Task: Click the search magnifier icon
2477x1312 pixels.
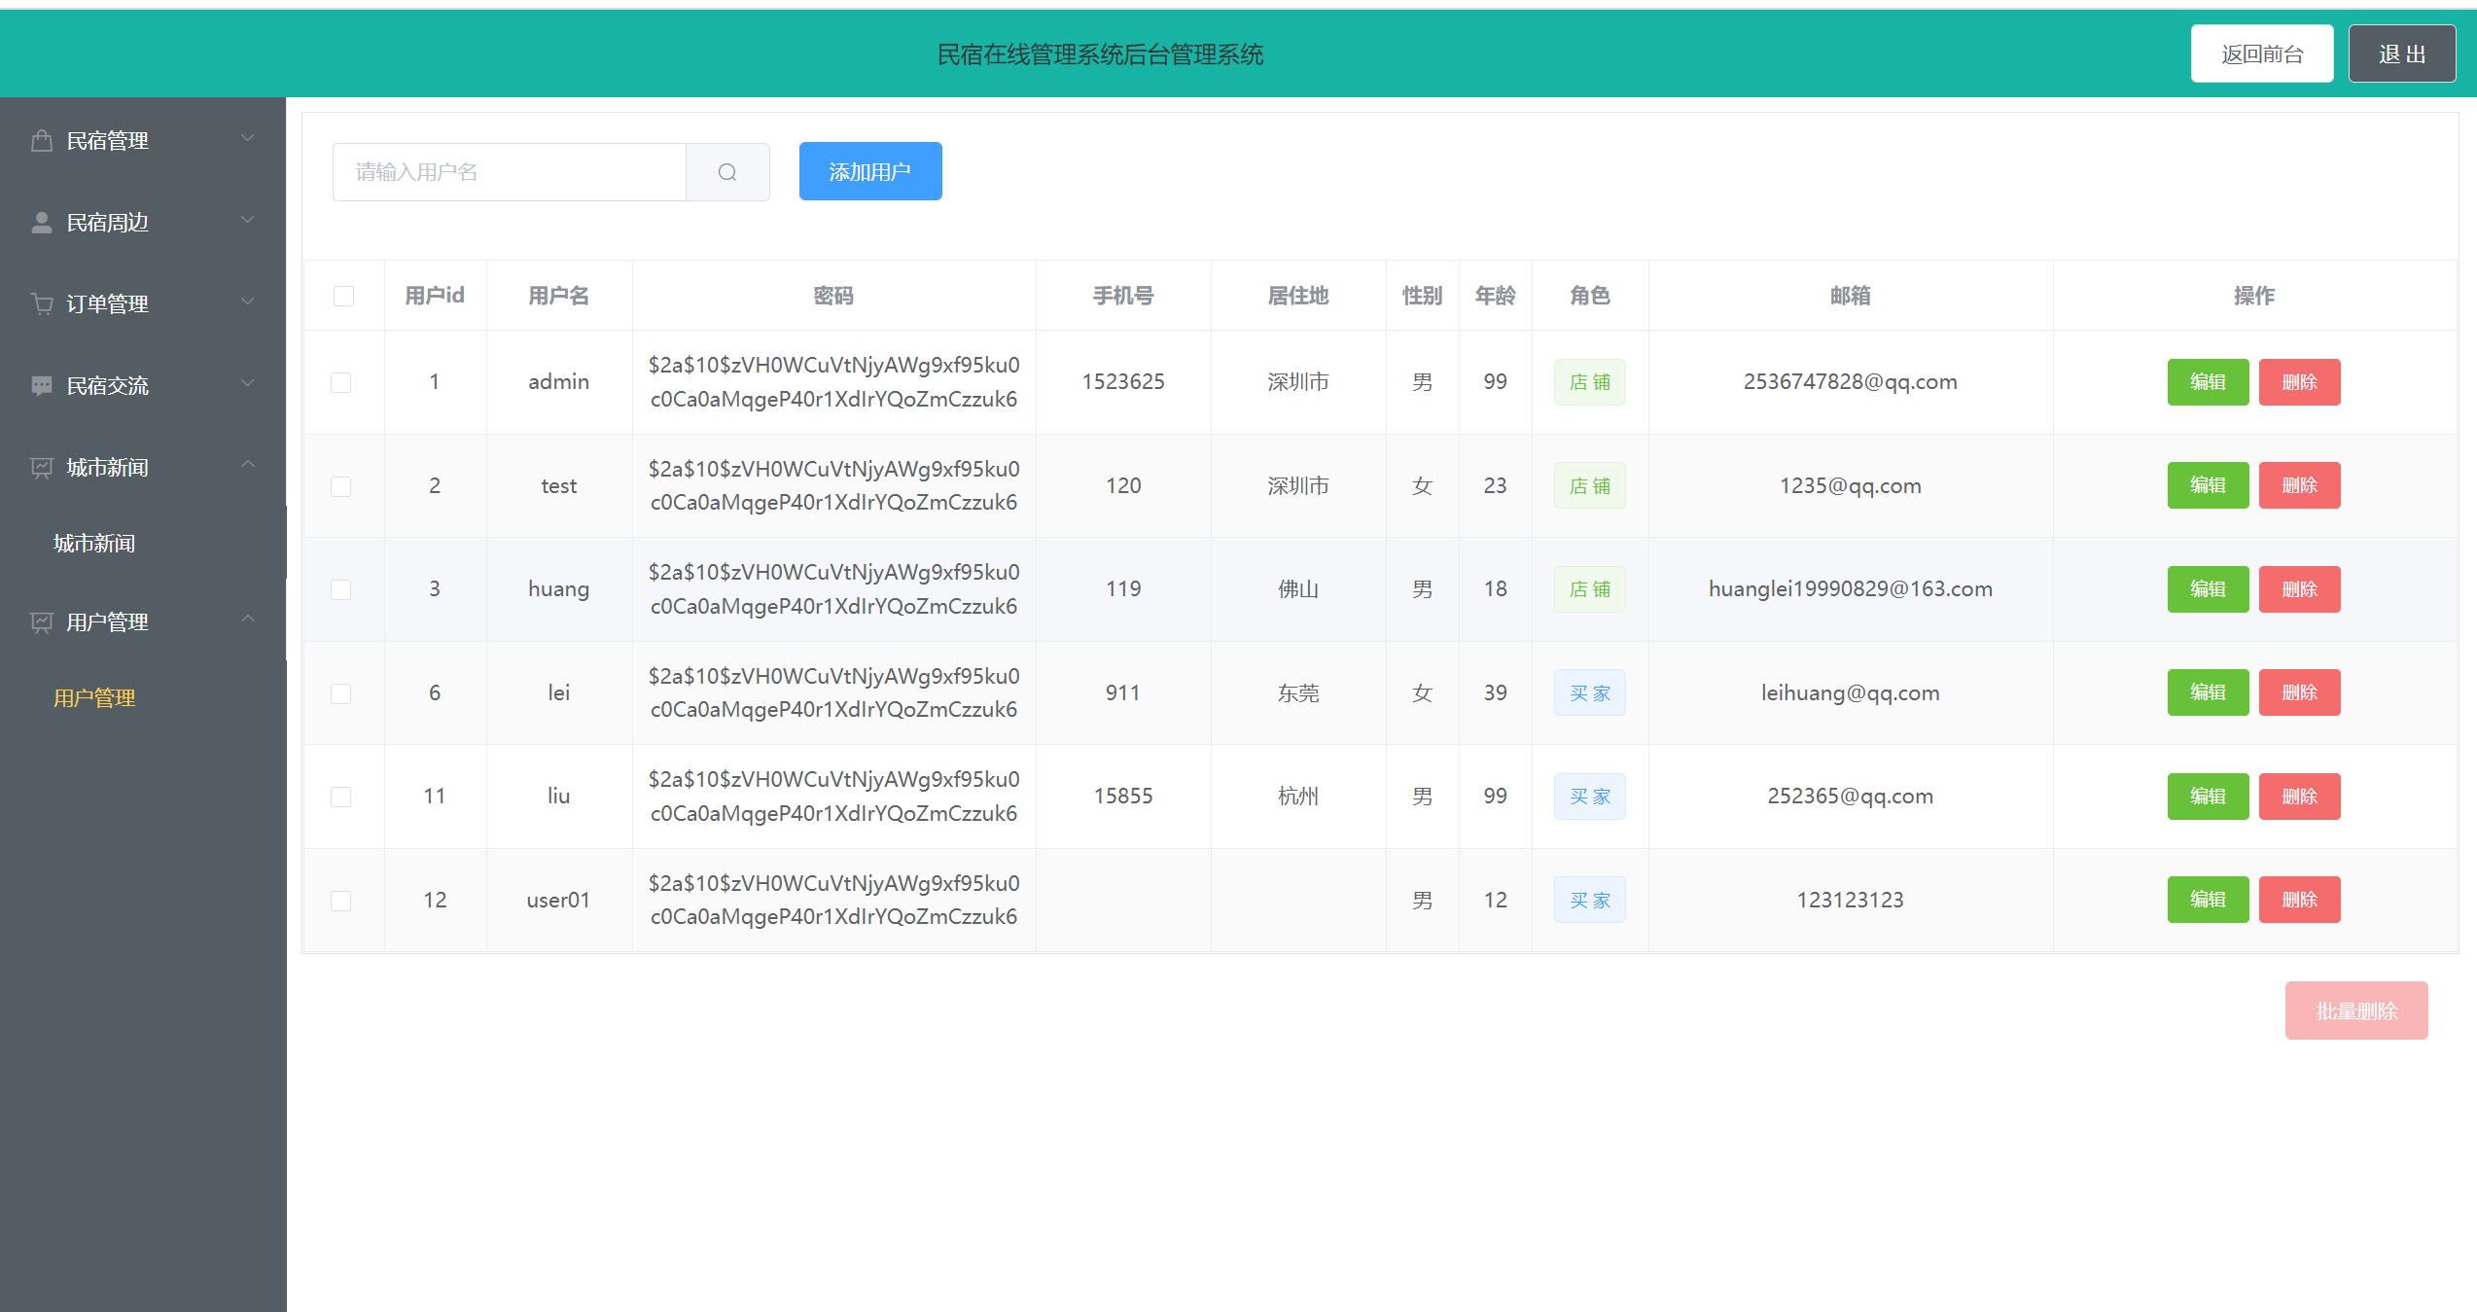Action: [727, 172]
